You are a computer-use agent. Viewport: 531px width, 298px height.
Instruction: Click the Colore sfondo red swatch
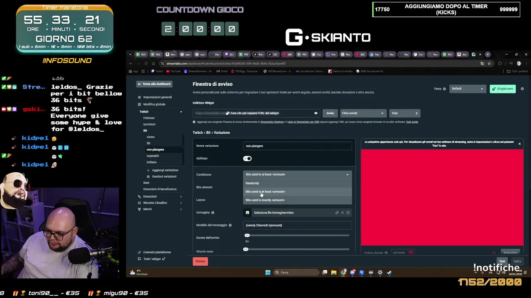pyautogui.click(x=411, y=253)
